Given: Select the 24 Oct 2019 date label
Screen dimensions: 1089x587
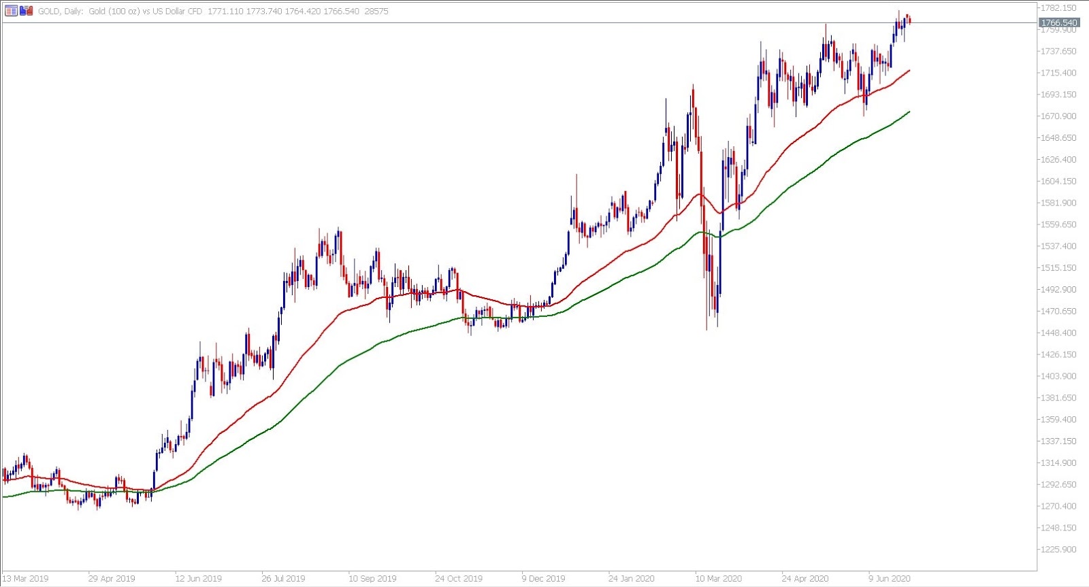Looking at the screenshot, I should pyautogui.click(x=459, y=579).
